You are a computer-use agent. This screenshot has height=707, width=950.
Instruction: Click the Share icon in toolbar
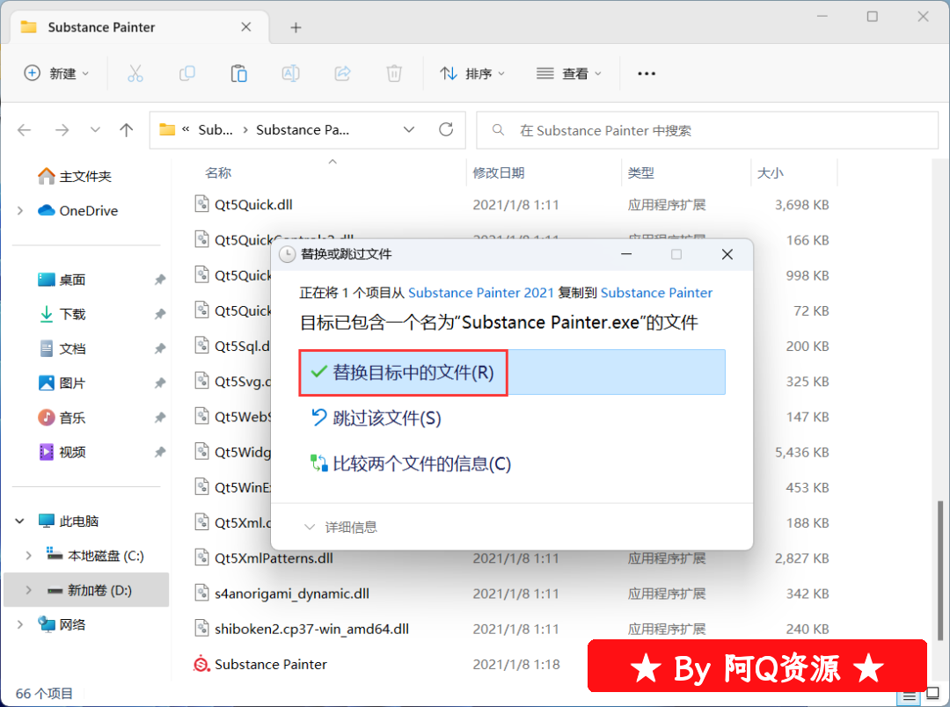click(343, 74)
